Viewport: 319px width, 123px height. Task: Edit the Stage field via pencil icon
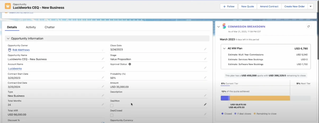pyautogui.click(x=205, y=59)
